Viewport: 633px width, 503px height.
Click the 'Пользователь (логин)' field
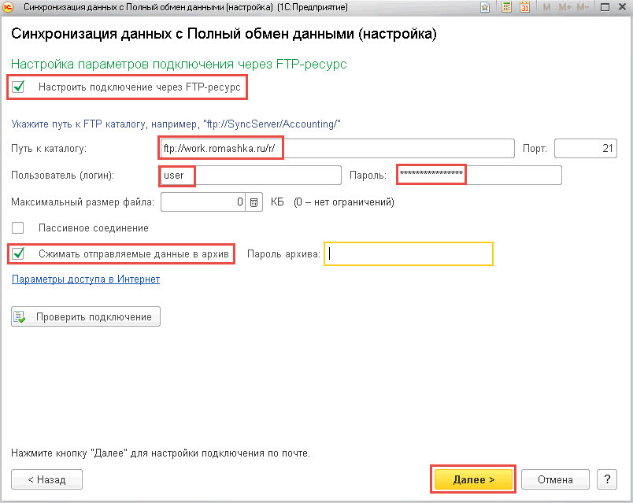pos(251,176)
